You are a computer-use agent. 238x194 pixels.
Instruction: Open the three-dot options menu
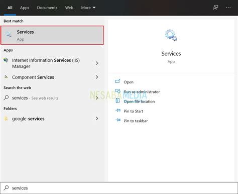tap(228, 8)
